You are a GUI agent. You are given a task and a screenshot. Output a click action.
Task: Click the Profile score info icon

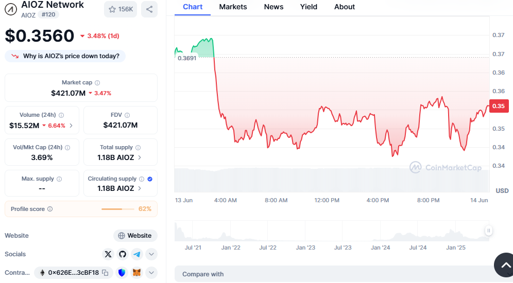point(50,209)
